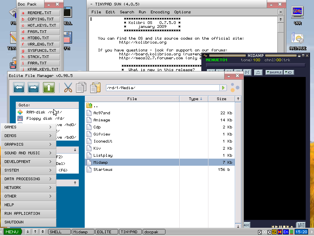The image size is (314, 236).
Task: Open Tinypad Options menu
Action: point(182,12)
